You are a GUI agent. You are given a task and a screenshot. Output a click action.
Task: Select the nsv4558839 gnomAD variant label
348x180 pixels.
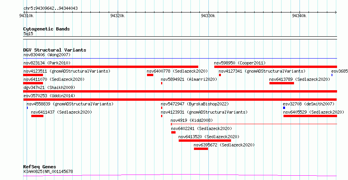coord(70,104)
